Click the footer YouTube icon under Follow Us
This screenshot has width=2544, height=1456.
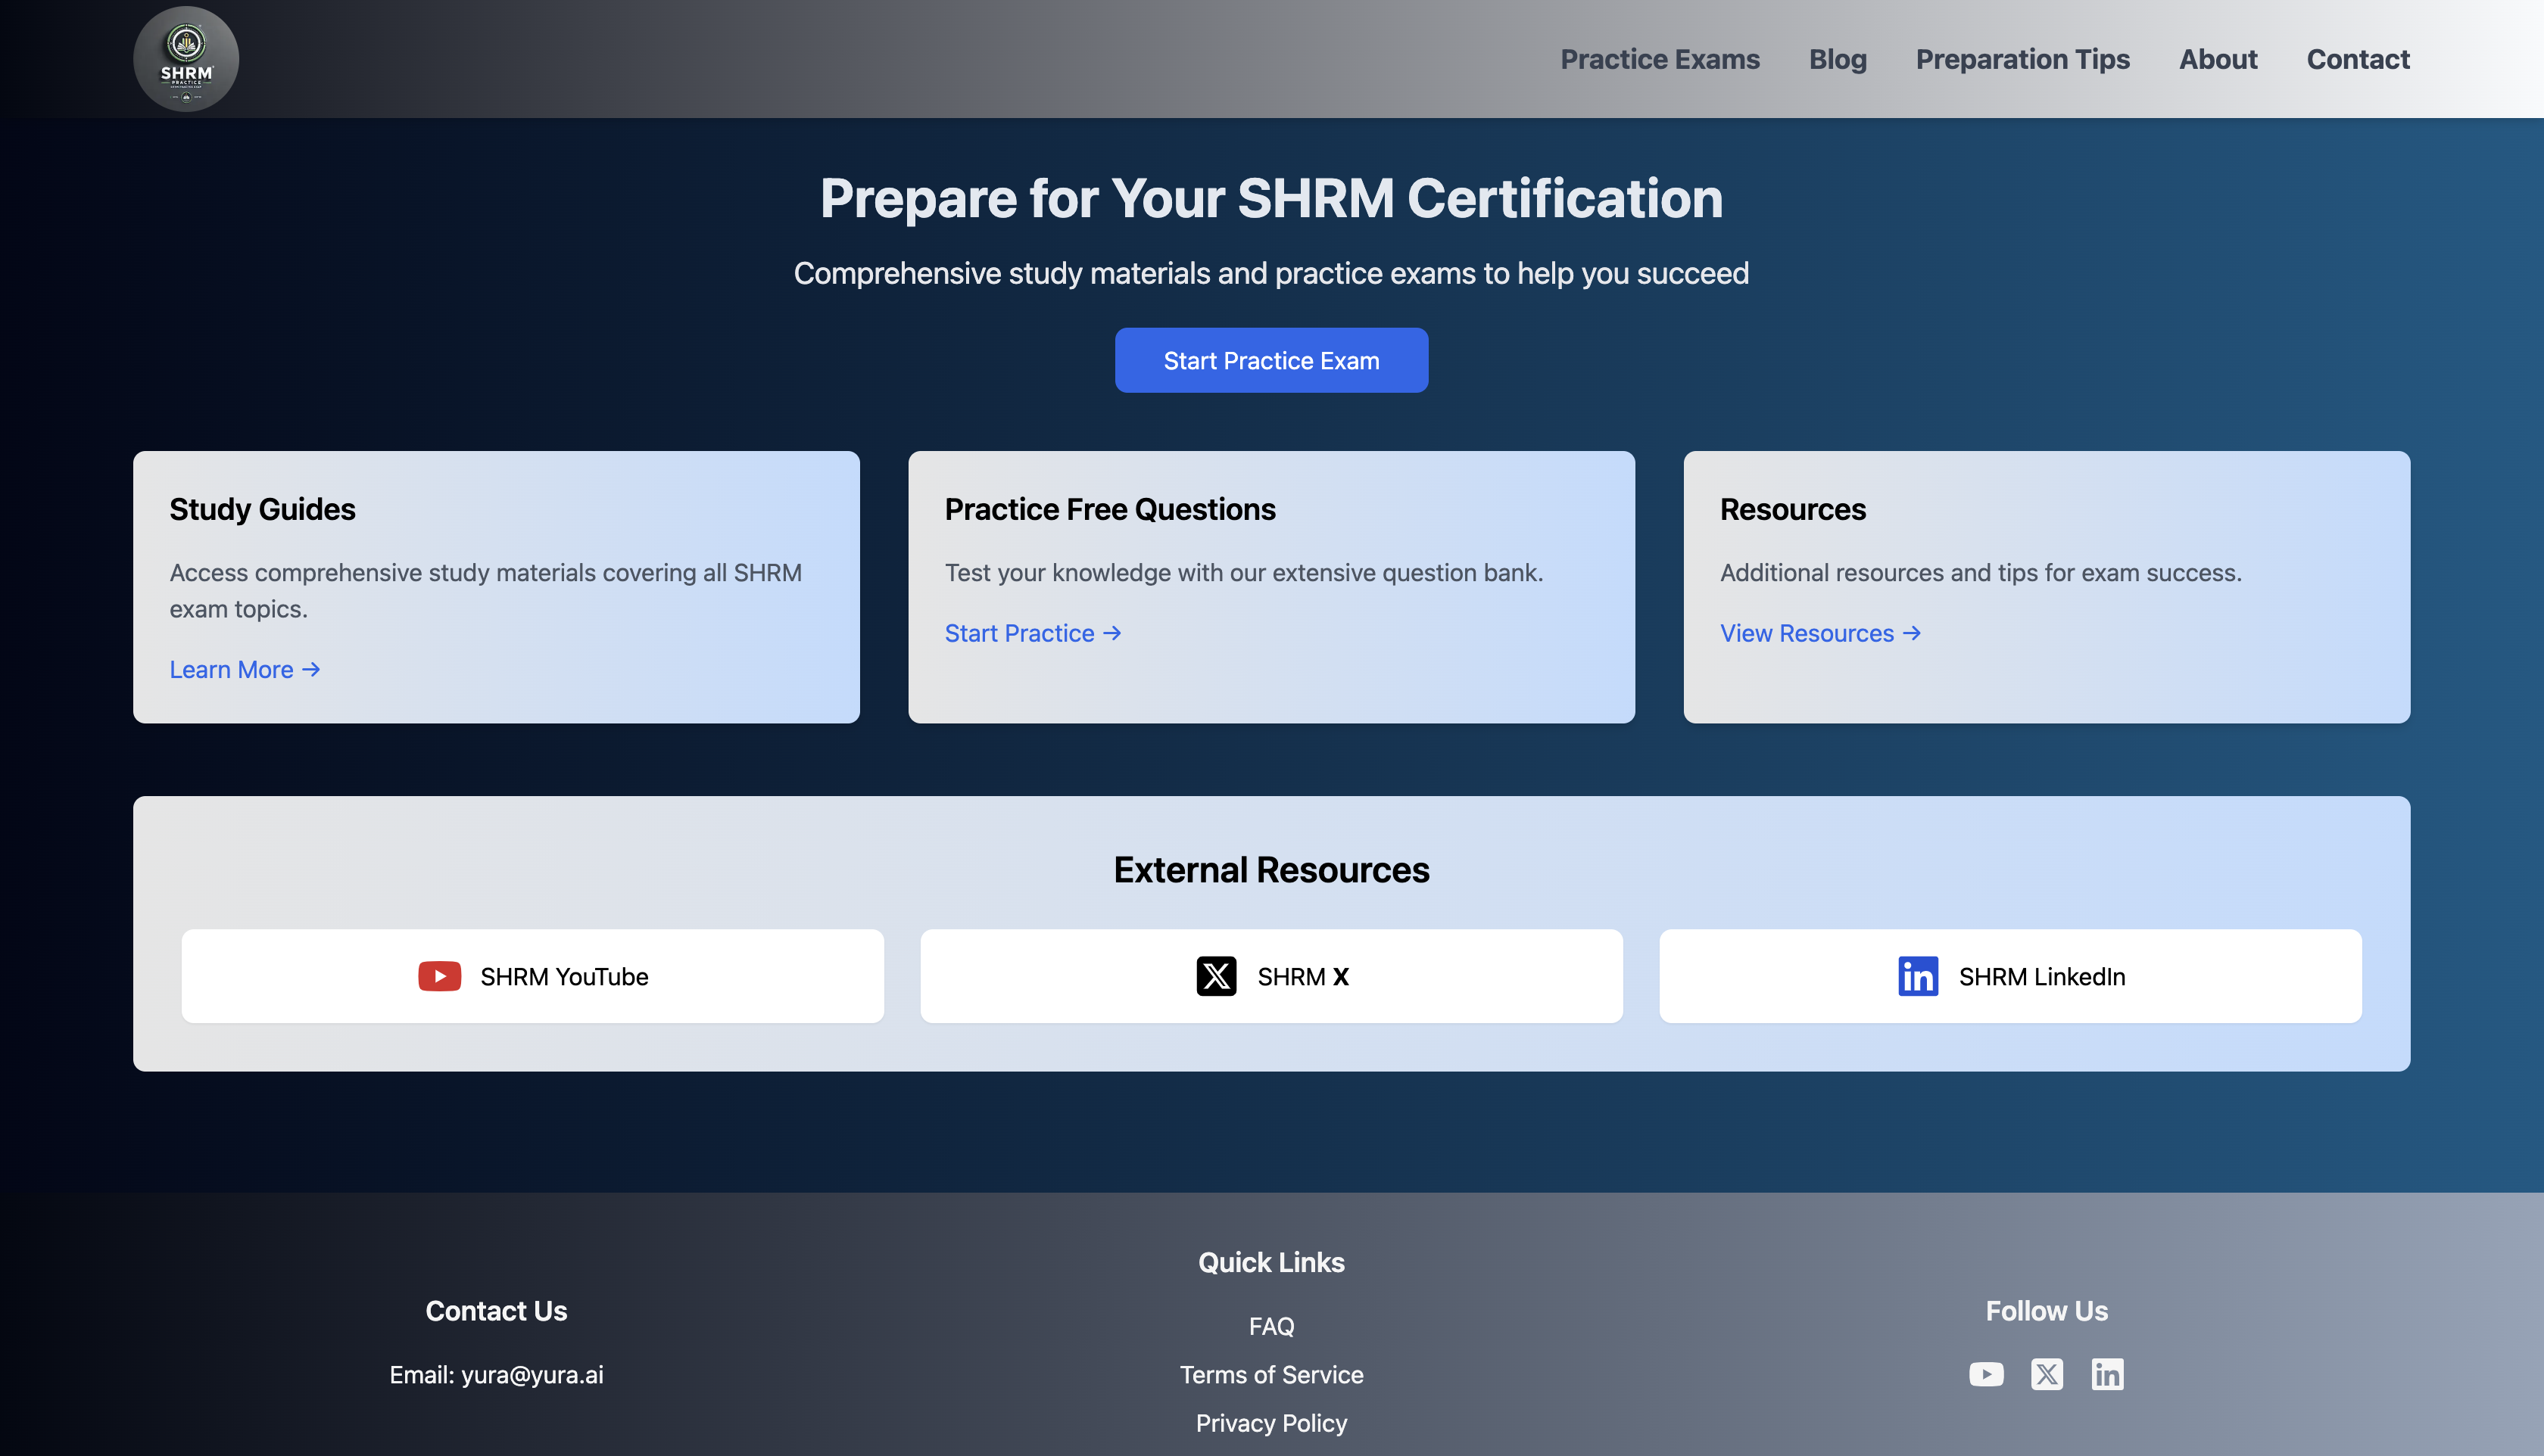point(1986,1374)
